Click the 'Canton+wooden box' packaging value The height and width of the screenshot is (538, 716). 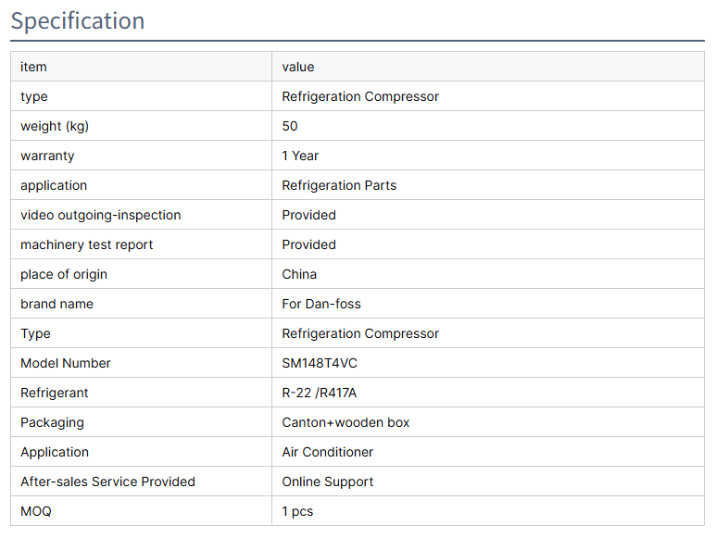point(345,422)
